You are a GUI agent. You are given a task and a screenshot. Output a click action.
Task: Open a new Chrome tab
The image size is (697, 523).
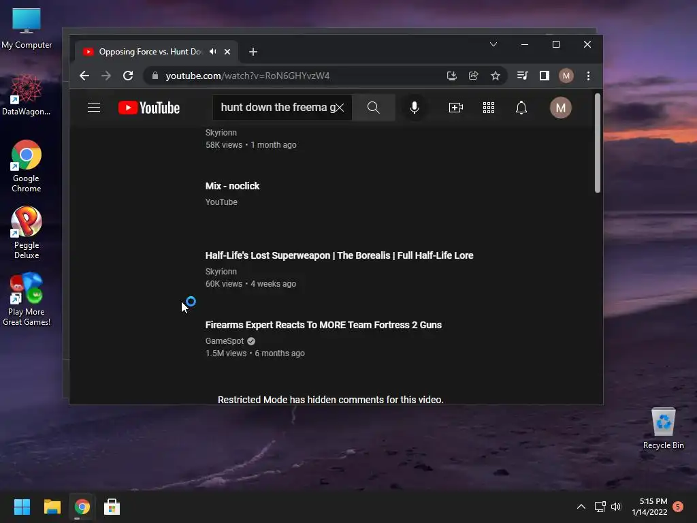click(253, 52)
